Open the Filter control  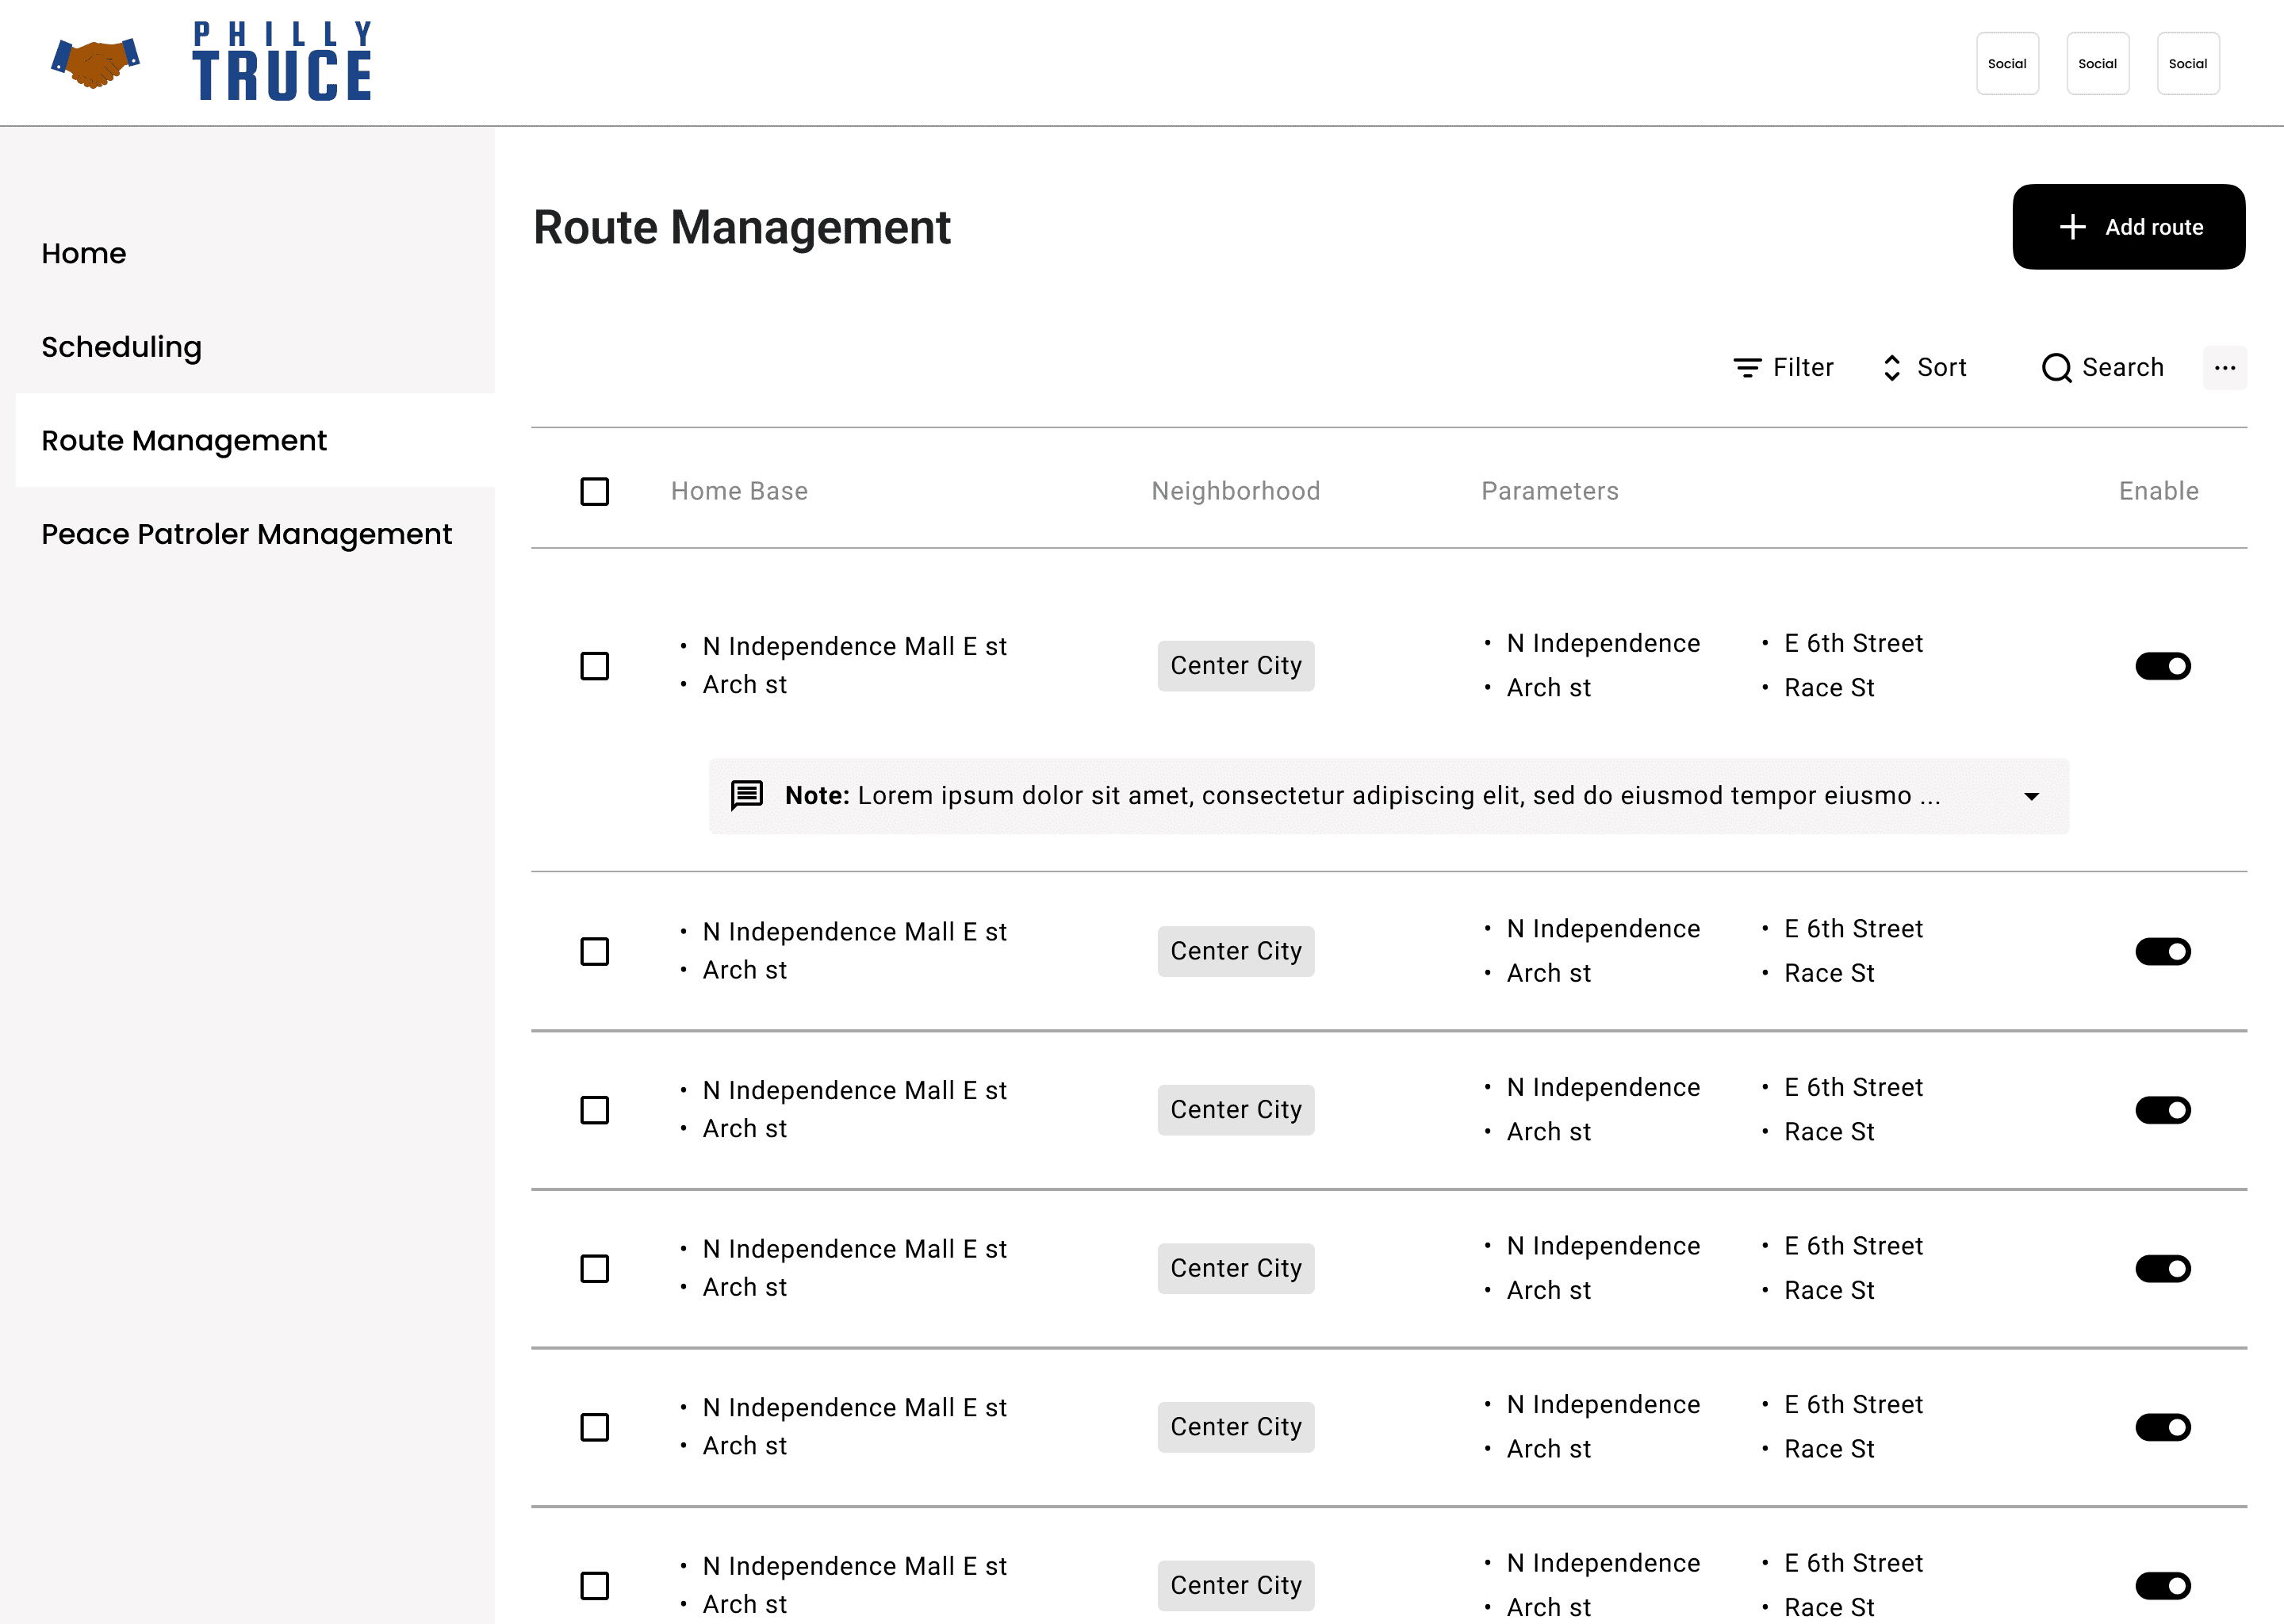(1783, 368)
